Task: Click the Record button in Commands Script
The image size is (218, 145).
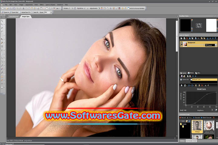Action: click(183, 118)
